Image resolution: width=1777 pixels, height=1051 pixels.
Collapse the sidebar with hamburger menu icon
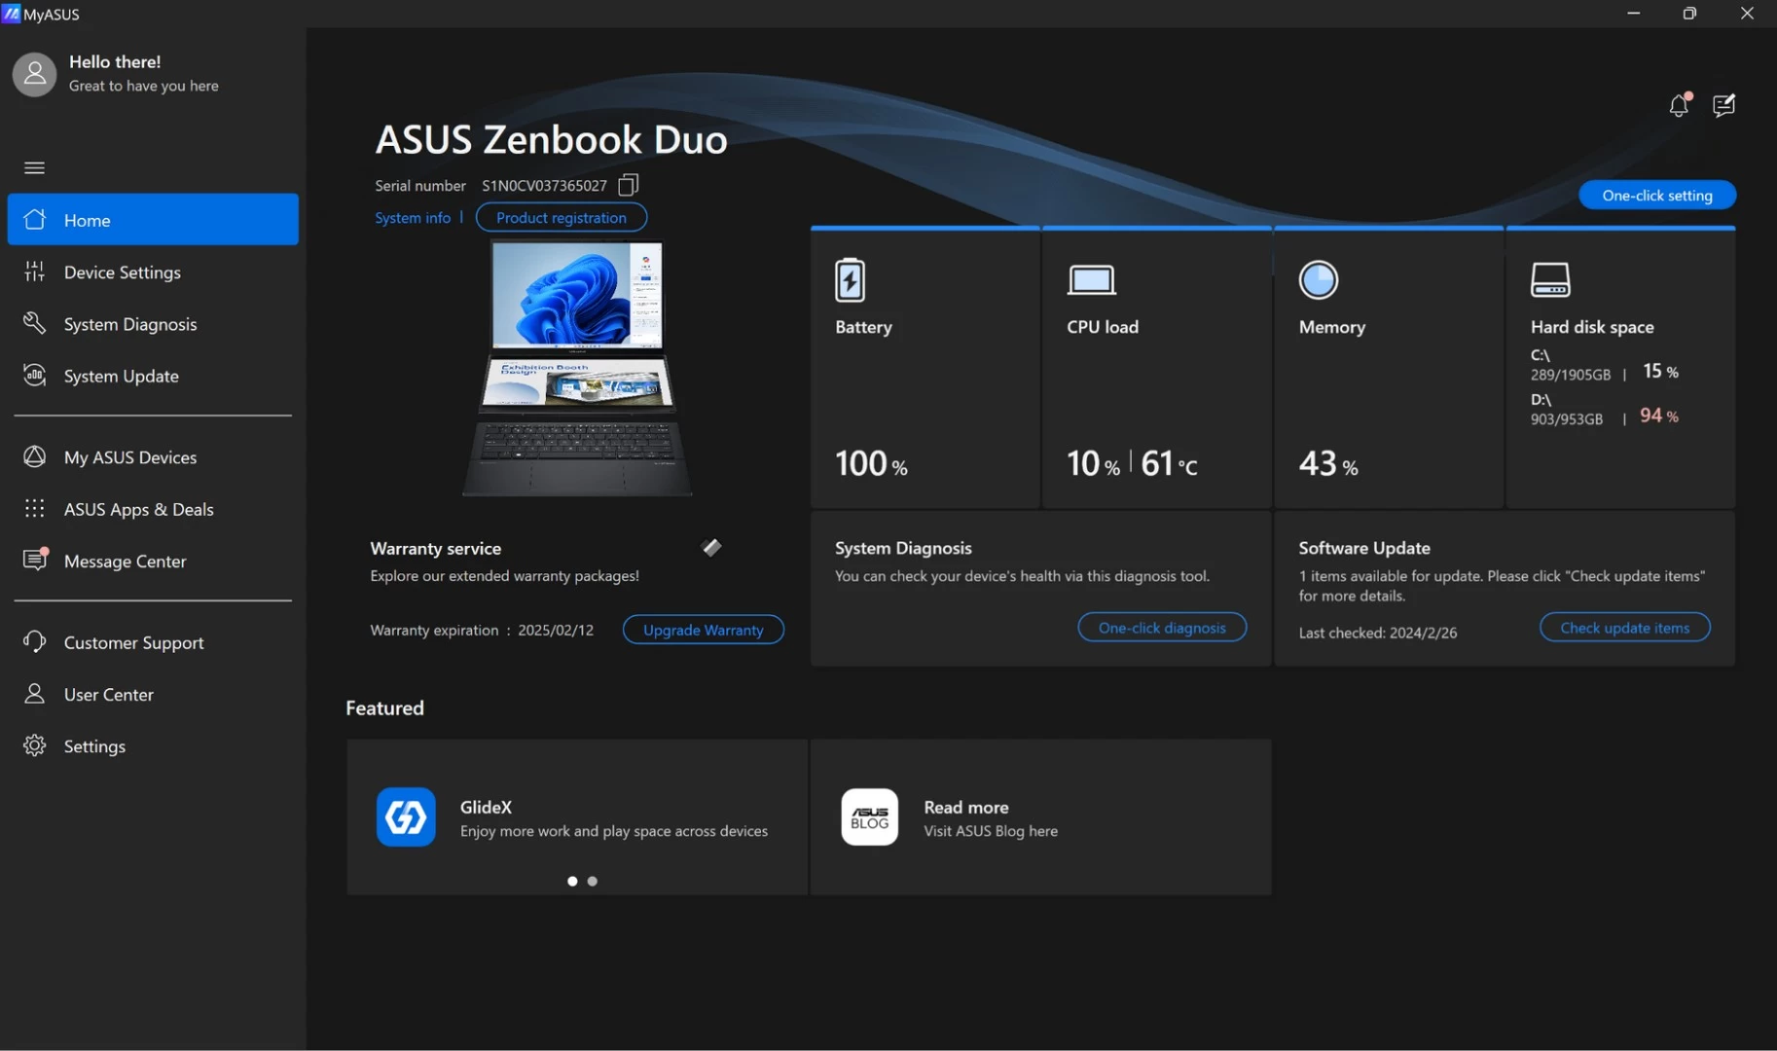point(34,167)
